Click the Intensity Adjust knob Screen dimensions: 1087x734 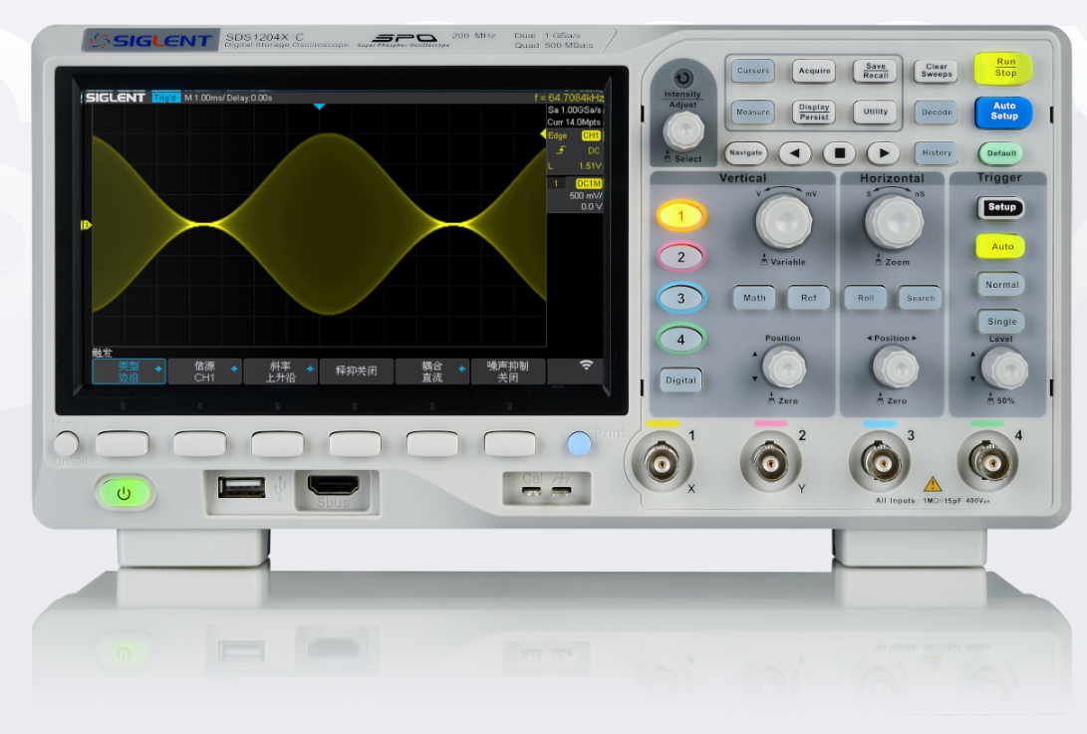pos(683,129)
